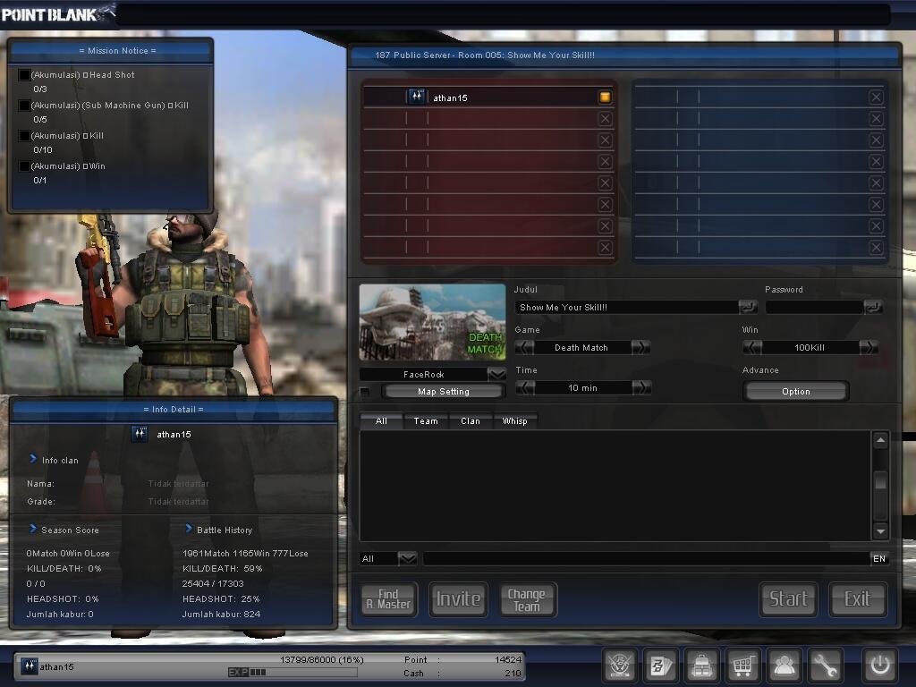Screen dimensions: 916x687
Task: Click the EN language indicator
Action: 879,558
